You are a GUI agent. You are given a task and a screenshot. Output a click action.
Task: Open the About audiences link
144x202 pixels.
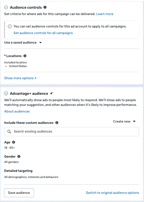click(x=17, y=111)
